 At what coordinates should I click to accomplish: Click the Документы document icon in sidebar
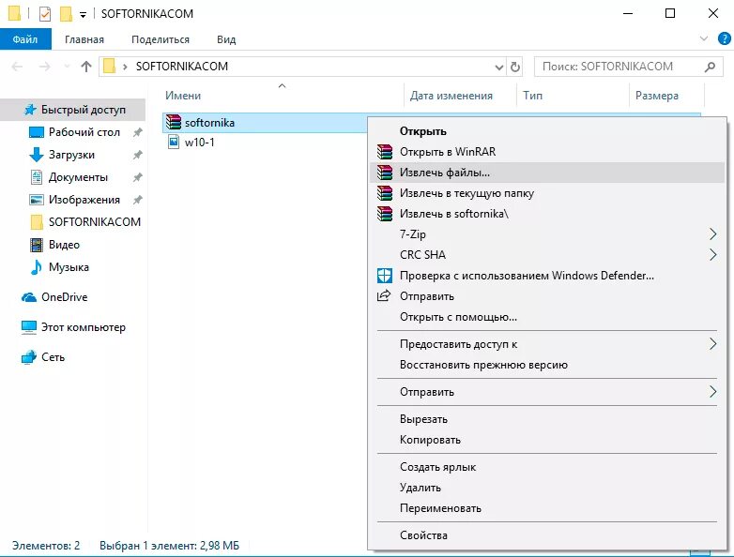point(36,177)
